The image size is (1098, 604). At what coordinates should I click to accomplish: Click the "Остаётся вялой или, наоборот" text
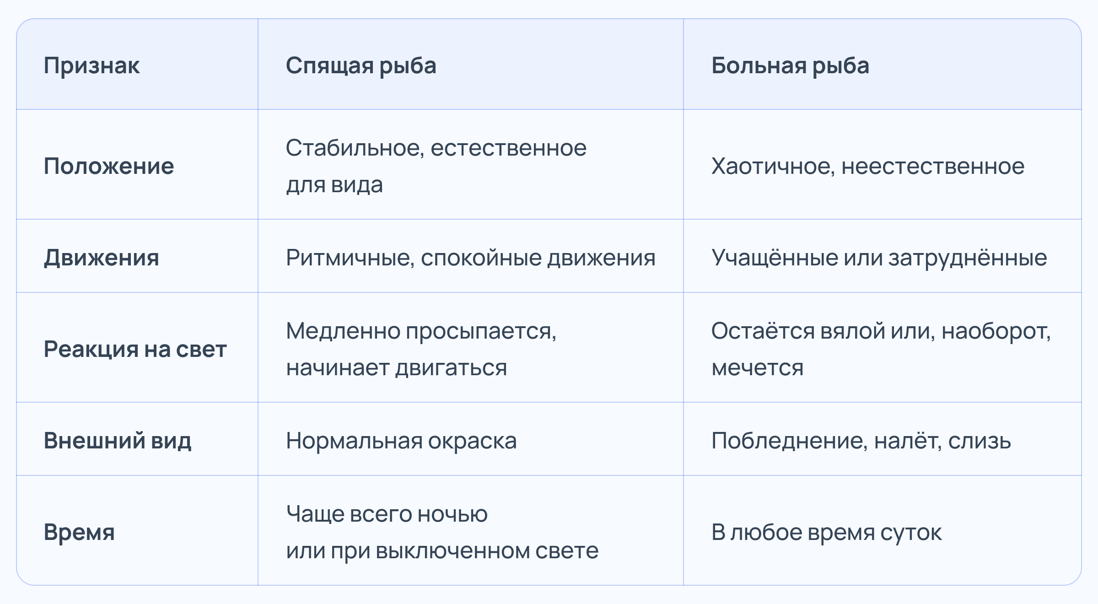[881, 330]
